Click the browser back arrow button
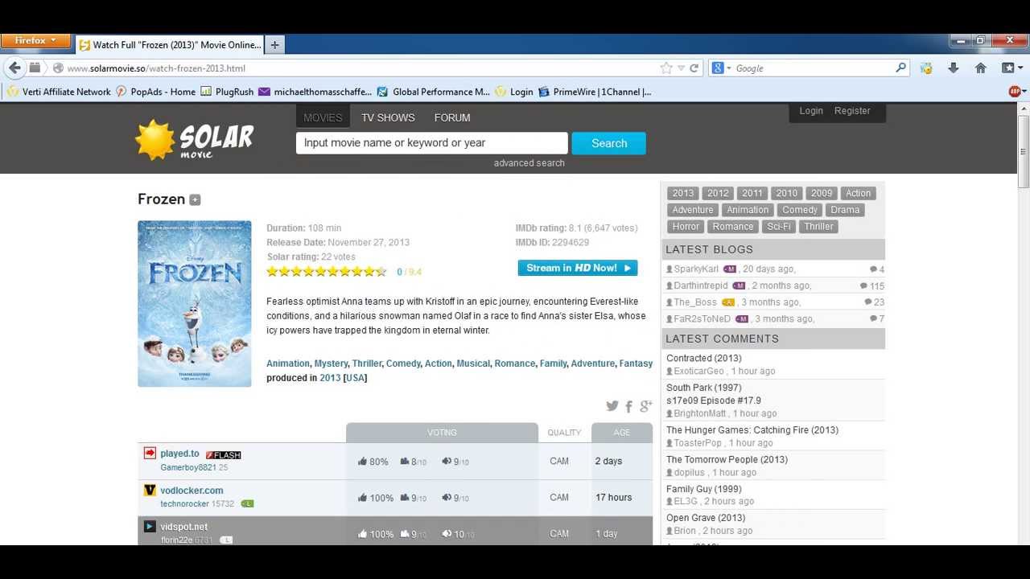This screenshot has width=1030, height=579. tap(14, 68)
